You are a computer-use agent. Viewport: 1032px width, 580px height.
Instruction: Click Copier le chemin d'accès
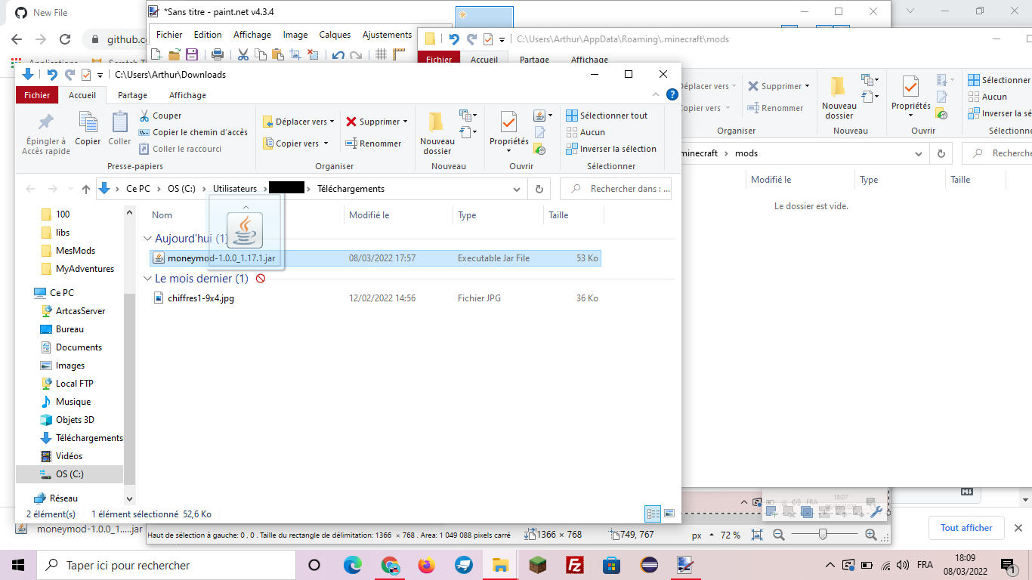tap(193, 132)
